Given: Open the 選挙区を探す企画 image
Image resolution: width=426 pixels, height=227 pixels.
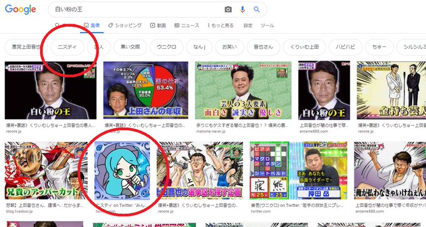Looking at the screenshot, I should click(200, 170).
